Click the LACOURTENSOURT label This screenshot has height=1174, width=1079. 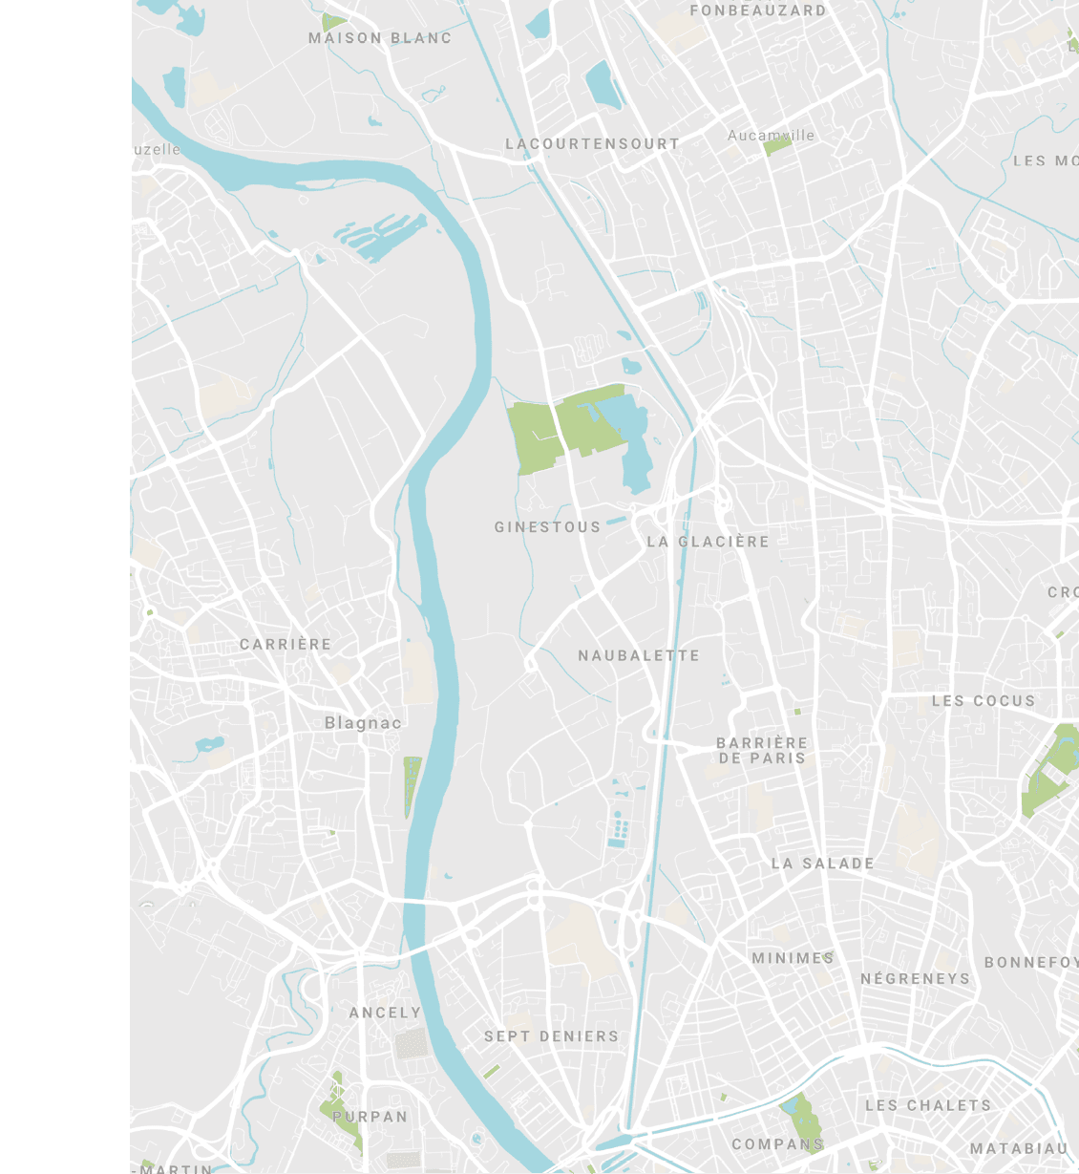(593, 144)
